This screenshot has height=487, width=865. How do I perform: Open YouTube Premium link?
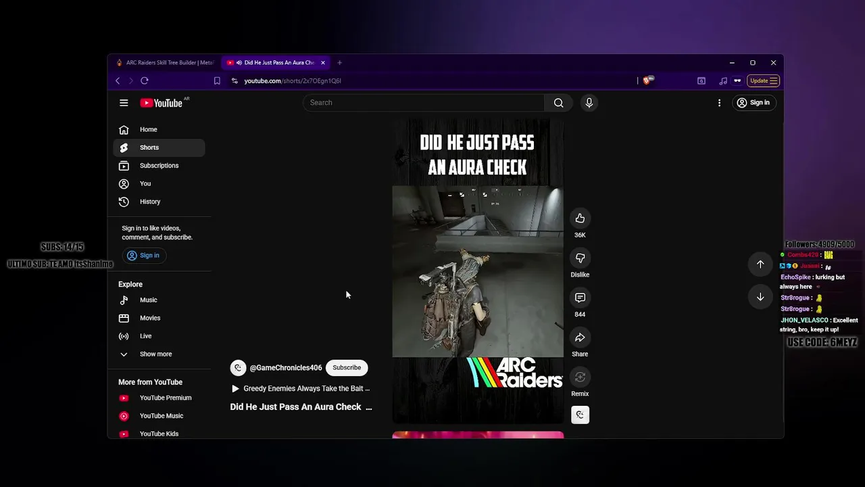(159, 398)
